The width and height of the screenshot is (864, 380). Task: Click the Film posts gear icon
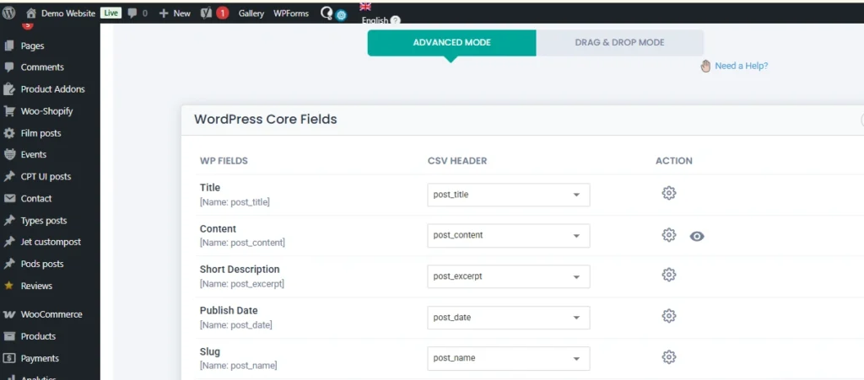tap(8, 133)
